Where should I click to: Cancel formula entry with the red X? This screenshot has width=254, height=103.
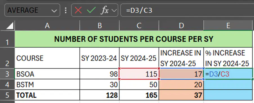pos(78,10)
